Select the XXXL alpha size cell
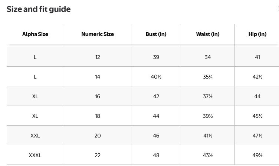This screenshot has width=279, height=166. (35, 155)
